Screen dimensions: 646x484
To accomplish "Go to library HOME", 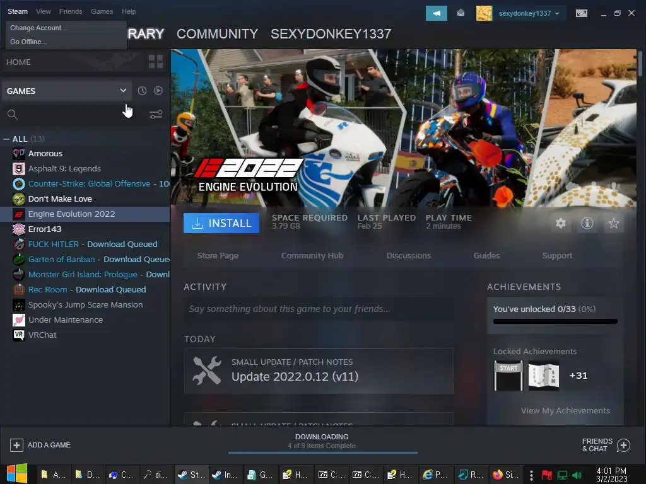I will coord(18,62).
